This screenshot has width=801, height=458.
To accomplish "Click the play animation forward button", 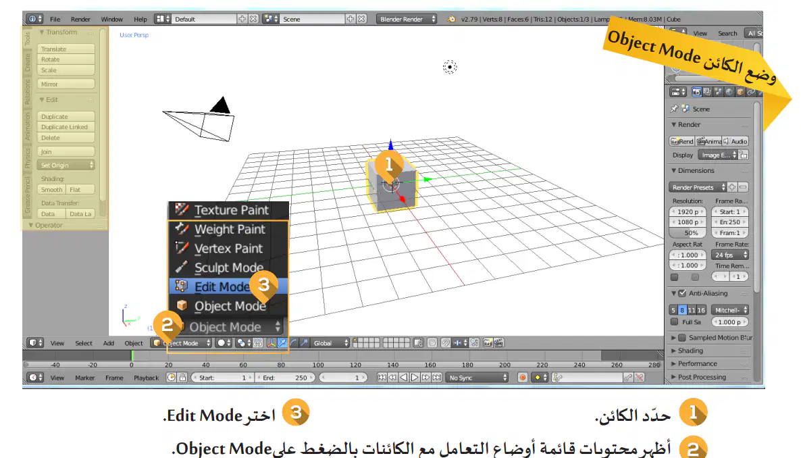I will pyautogui.click(x=414, y=378).
